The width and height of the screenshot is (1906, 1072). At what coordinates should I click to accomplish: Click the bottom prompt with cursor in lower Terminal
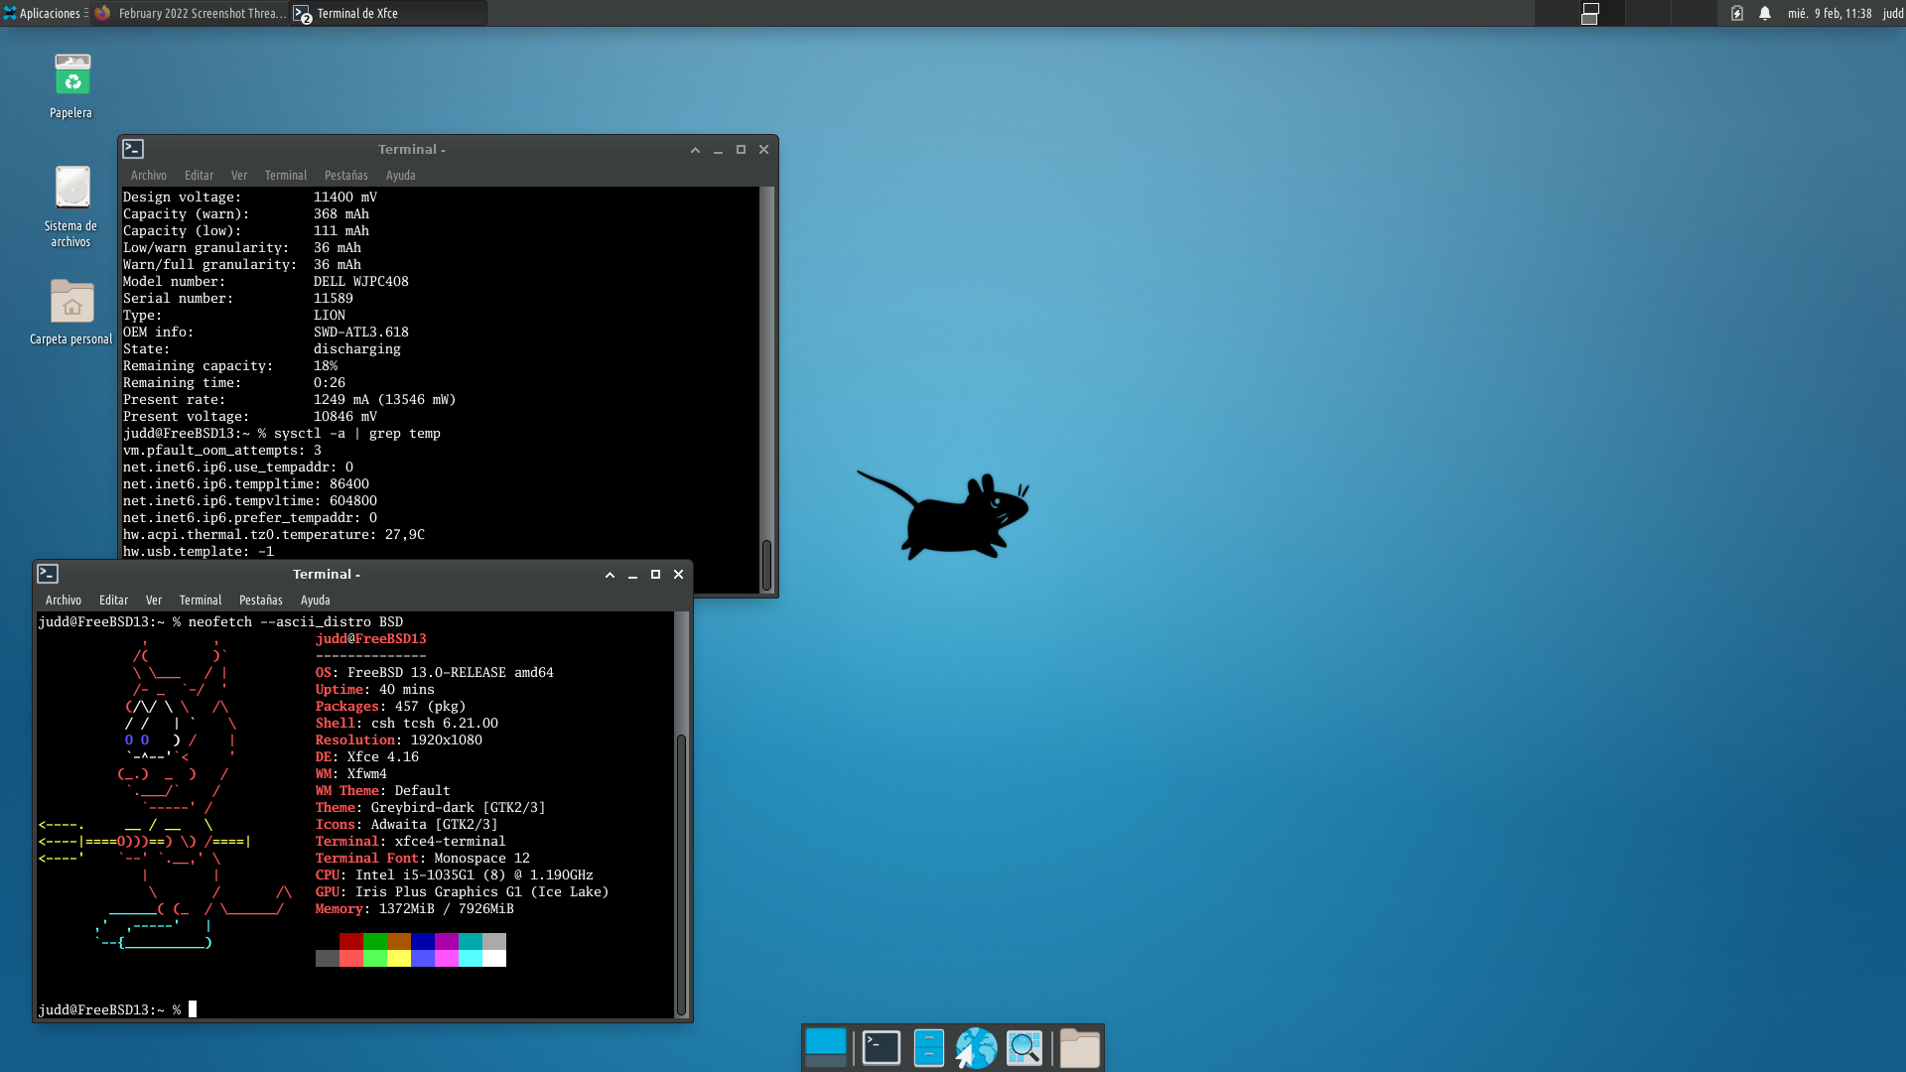(117, 1009)
